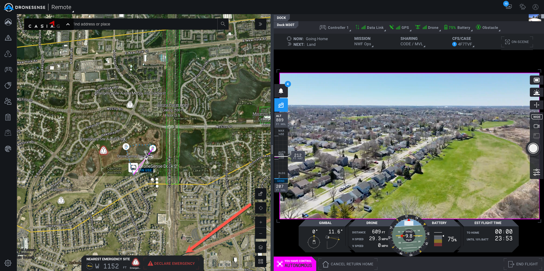The width and height of the screenshot is (544, 271).
Task: Click CANCEL RETURN HOME
Action: (348, 264)
